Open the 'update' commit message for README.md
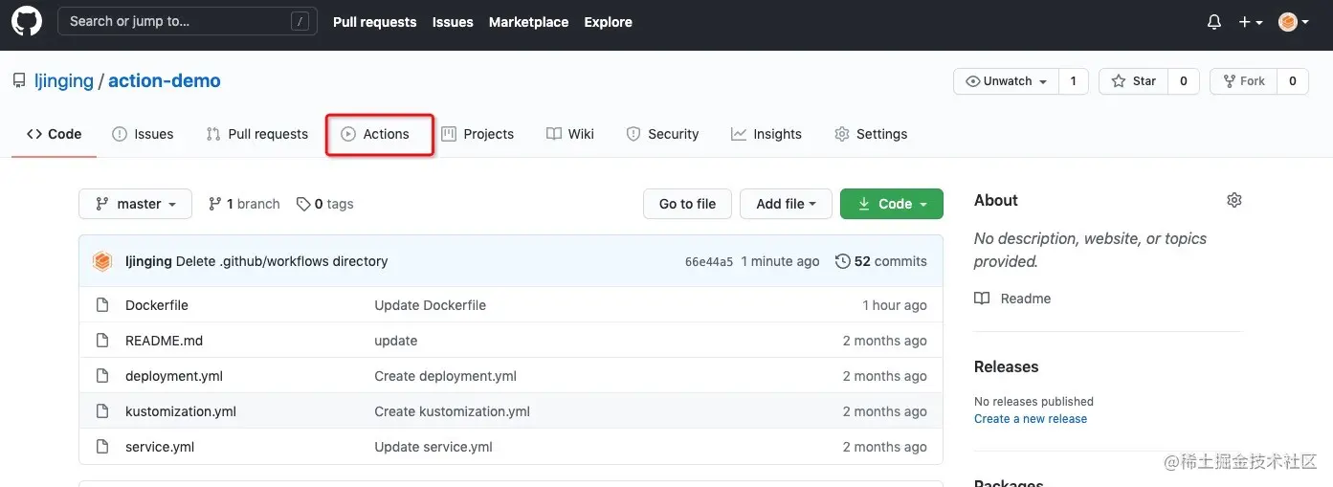The width and height of the screenshot is (1333, 487). pyautogui.click(x=396, y=341)
